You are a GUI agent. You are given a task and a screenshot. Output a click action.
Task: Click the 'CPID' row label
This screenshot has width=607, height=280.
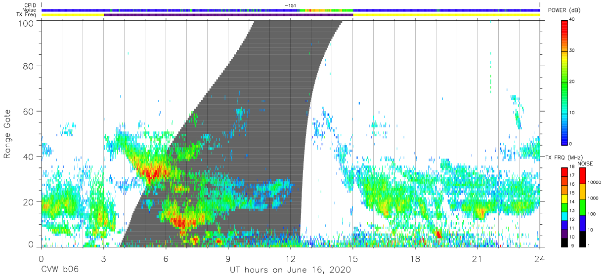31,5
